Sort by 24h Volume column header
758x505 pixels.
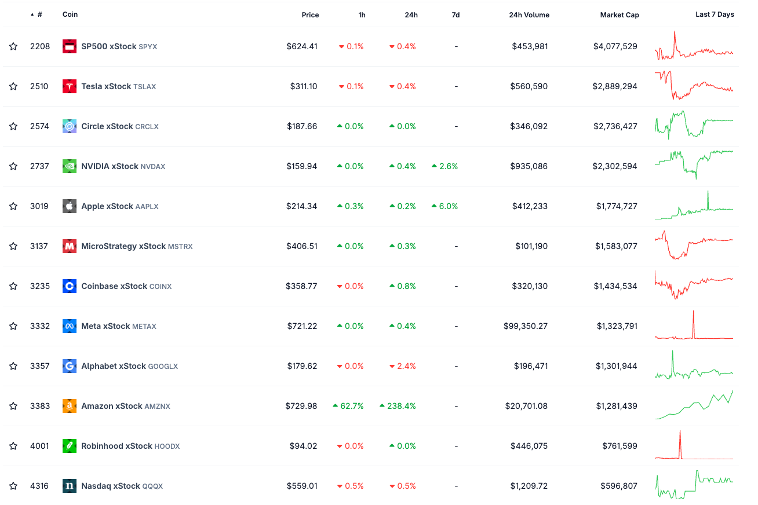pos(529,15)
